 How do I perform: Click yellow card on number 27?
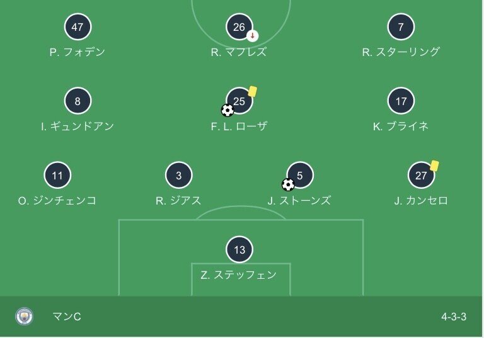coord(434,166)
